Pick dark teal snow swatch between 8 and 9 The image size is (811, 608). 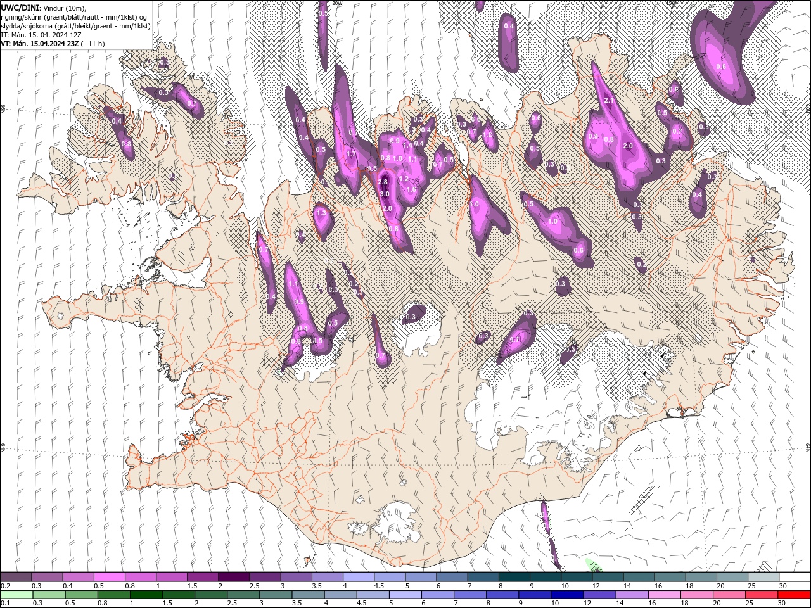tap(514, 577)
